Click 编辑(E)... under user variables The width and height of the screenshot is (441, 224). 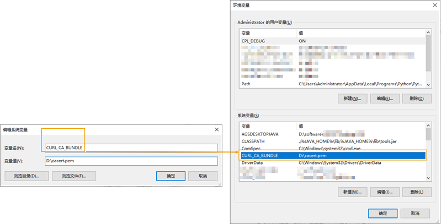pos(384,99)
